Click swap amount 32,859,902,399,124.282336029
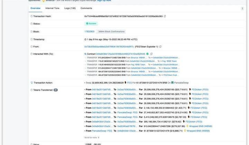The height and width of the screenshot is (145, 249). click(108, 83)
